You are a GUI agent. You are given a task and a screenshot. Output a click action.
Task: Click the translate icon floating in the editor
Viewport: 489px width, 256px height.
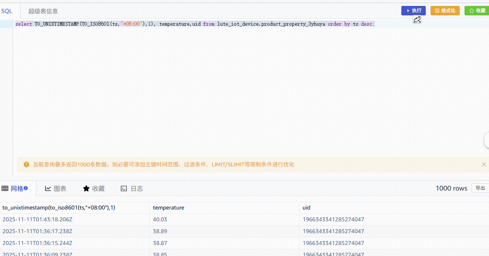click(x=417, y=20)
